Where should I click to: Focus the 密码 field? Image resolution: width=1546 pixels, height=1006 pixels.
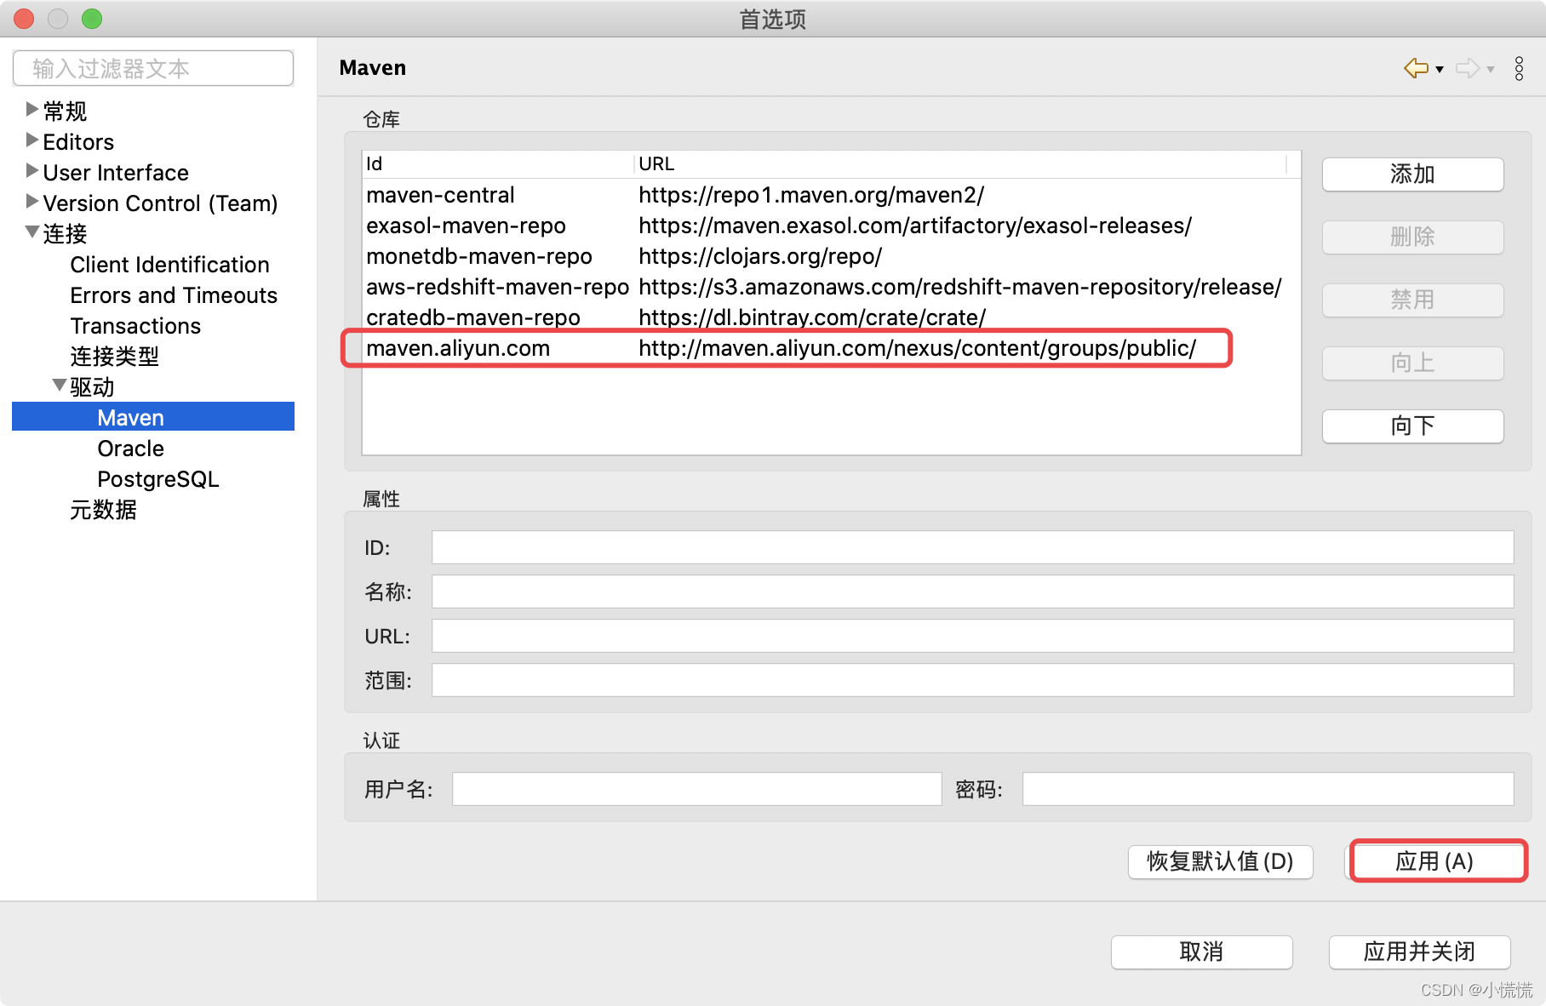pos(1268,789)
